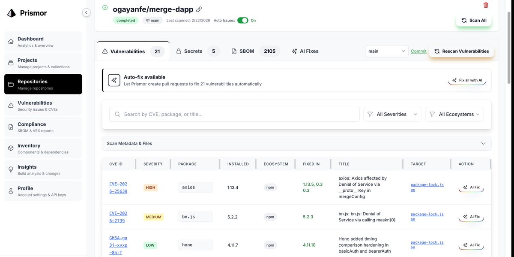Switch to the Vulnerabilities tab
Screen dimensions: 514x257
(x=133, y=51)
